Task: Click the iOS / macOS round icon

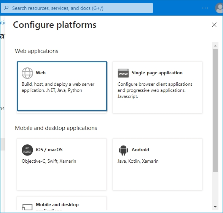Action: click(27, 150)
